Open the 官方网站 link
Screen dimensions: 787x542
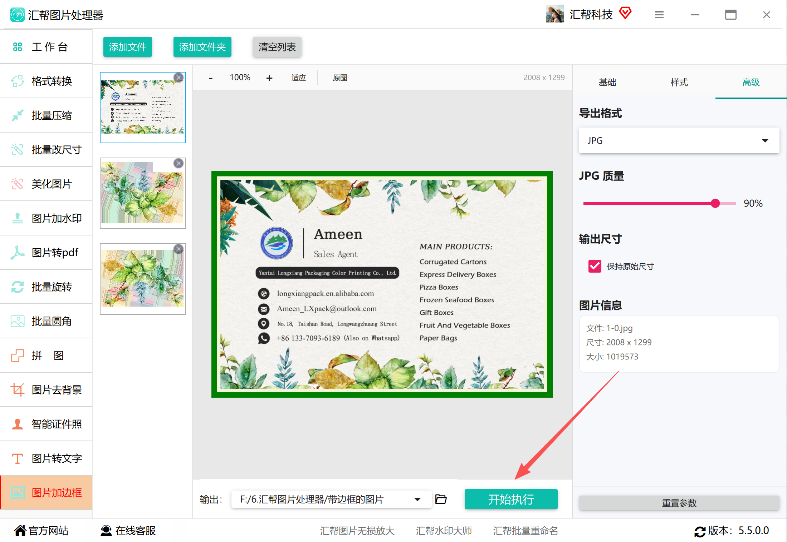(41, 531)
